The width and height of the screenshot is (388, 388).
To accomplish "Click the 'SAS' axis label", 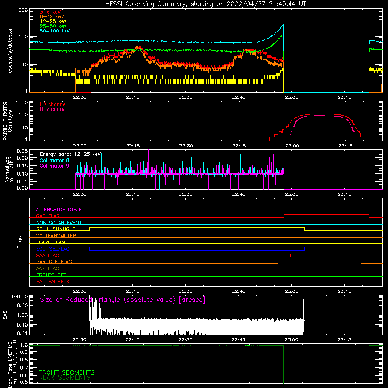I will 5,315.
